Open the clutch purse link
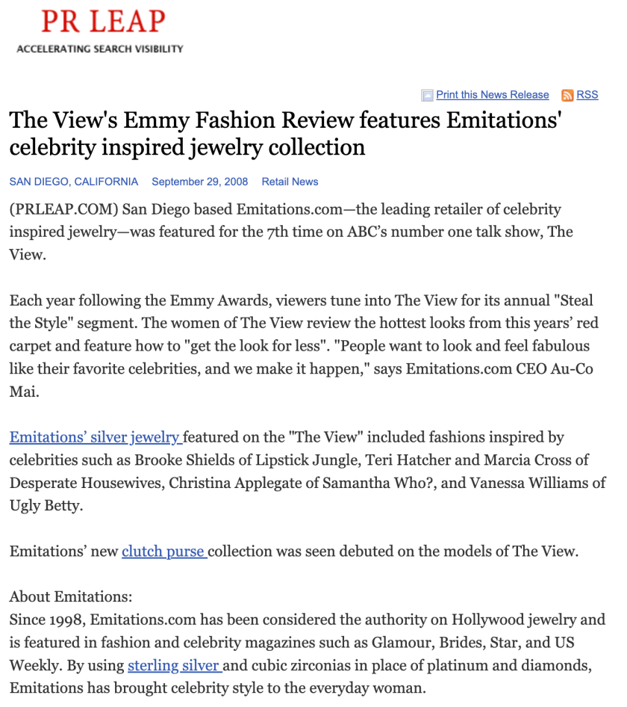 163,552
